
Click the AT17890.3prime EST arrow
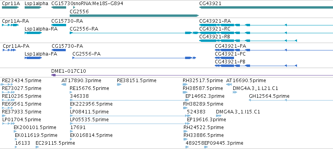click(x=64, y=84)
